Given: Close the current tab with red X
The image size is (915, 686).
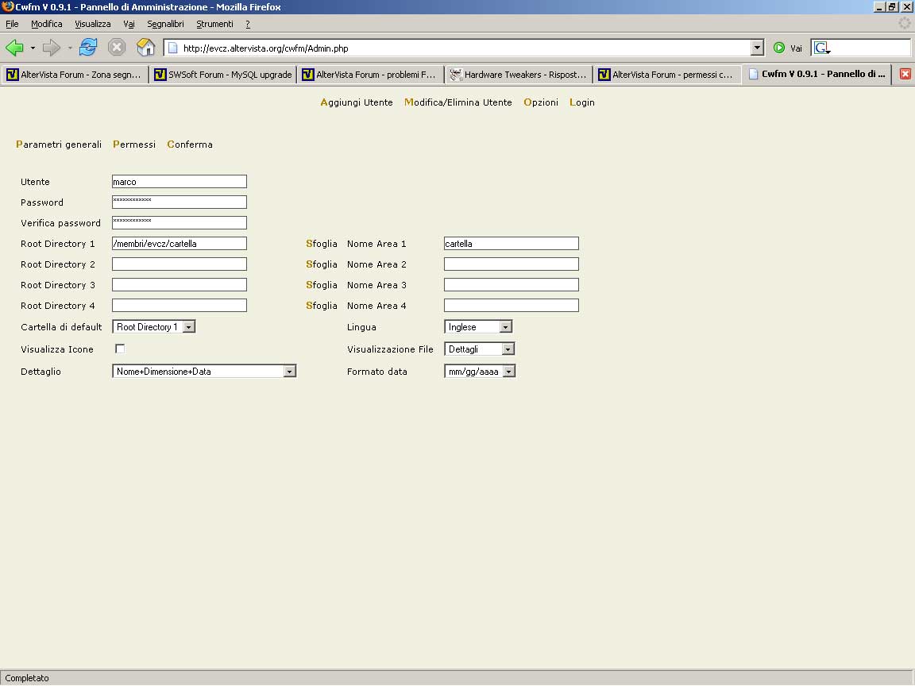Looking at the screenshot, I should point(905,74).
